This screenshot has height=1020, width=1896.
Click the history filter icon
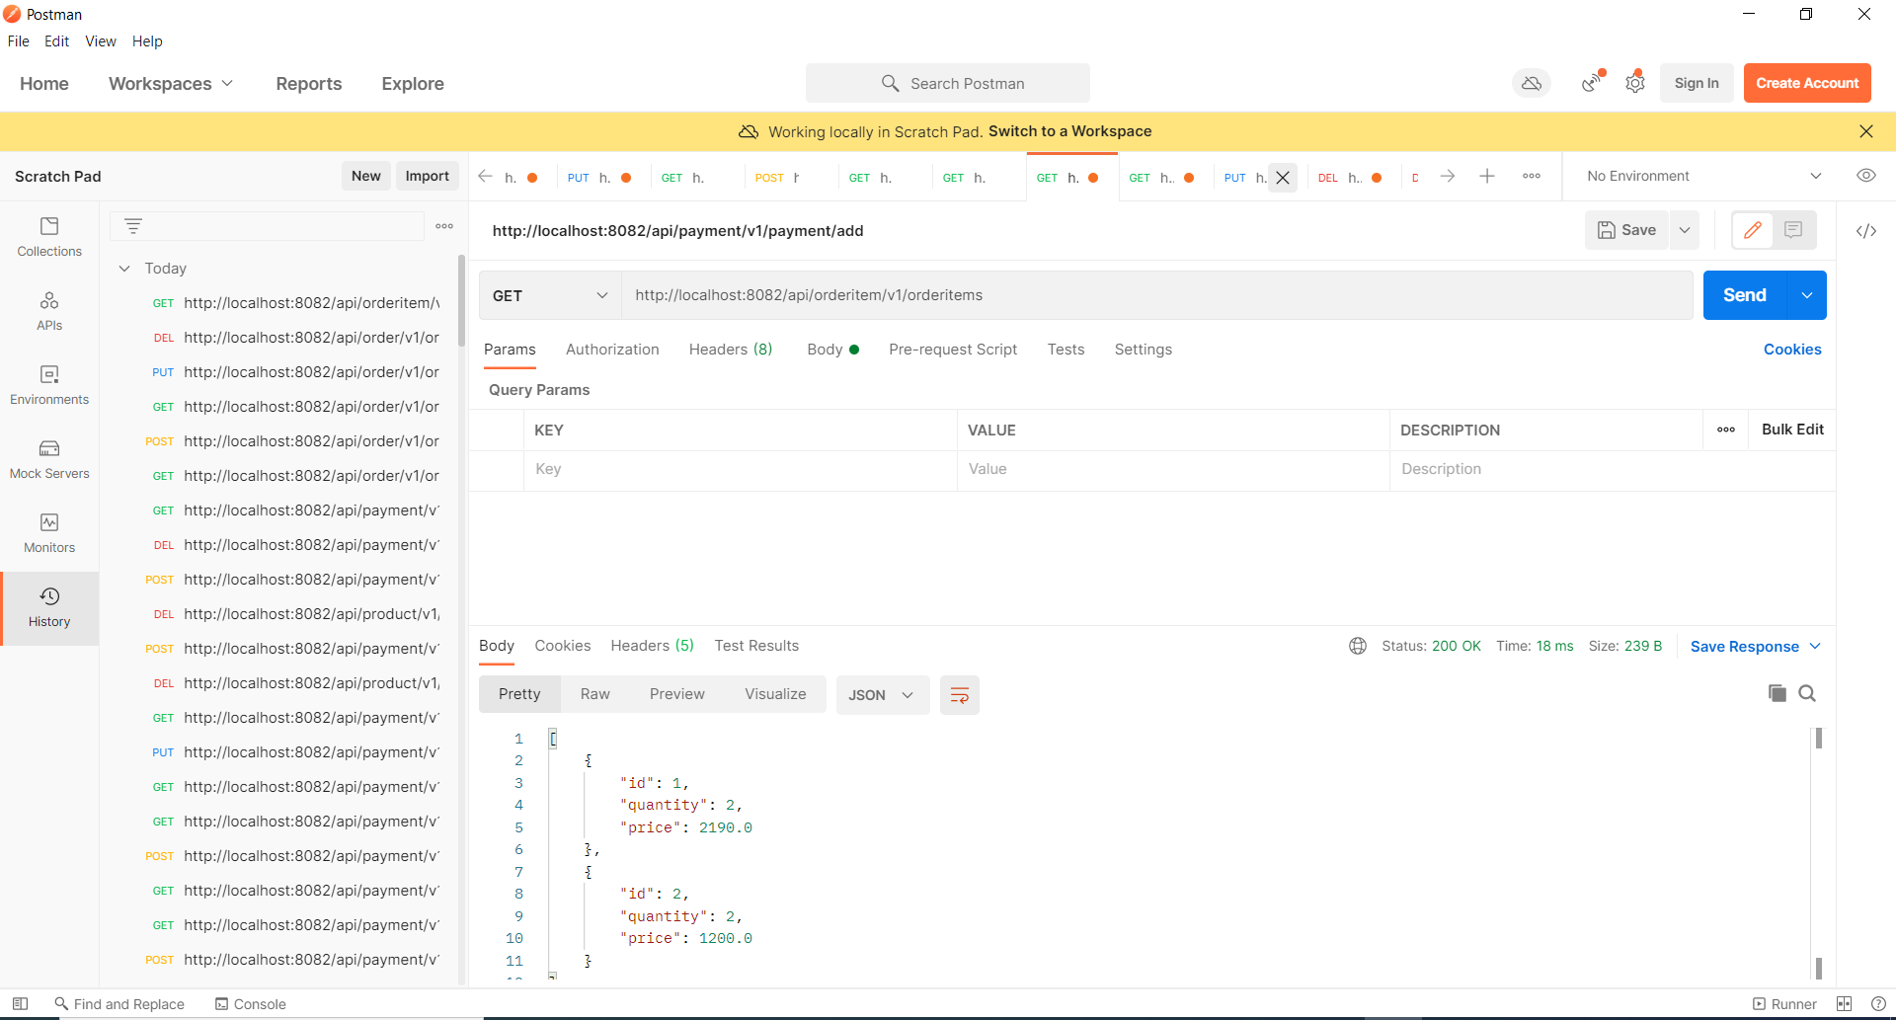pos(133,226)
